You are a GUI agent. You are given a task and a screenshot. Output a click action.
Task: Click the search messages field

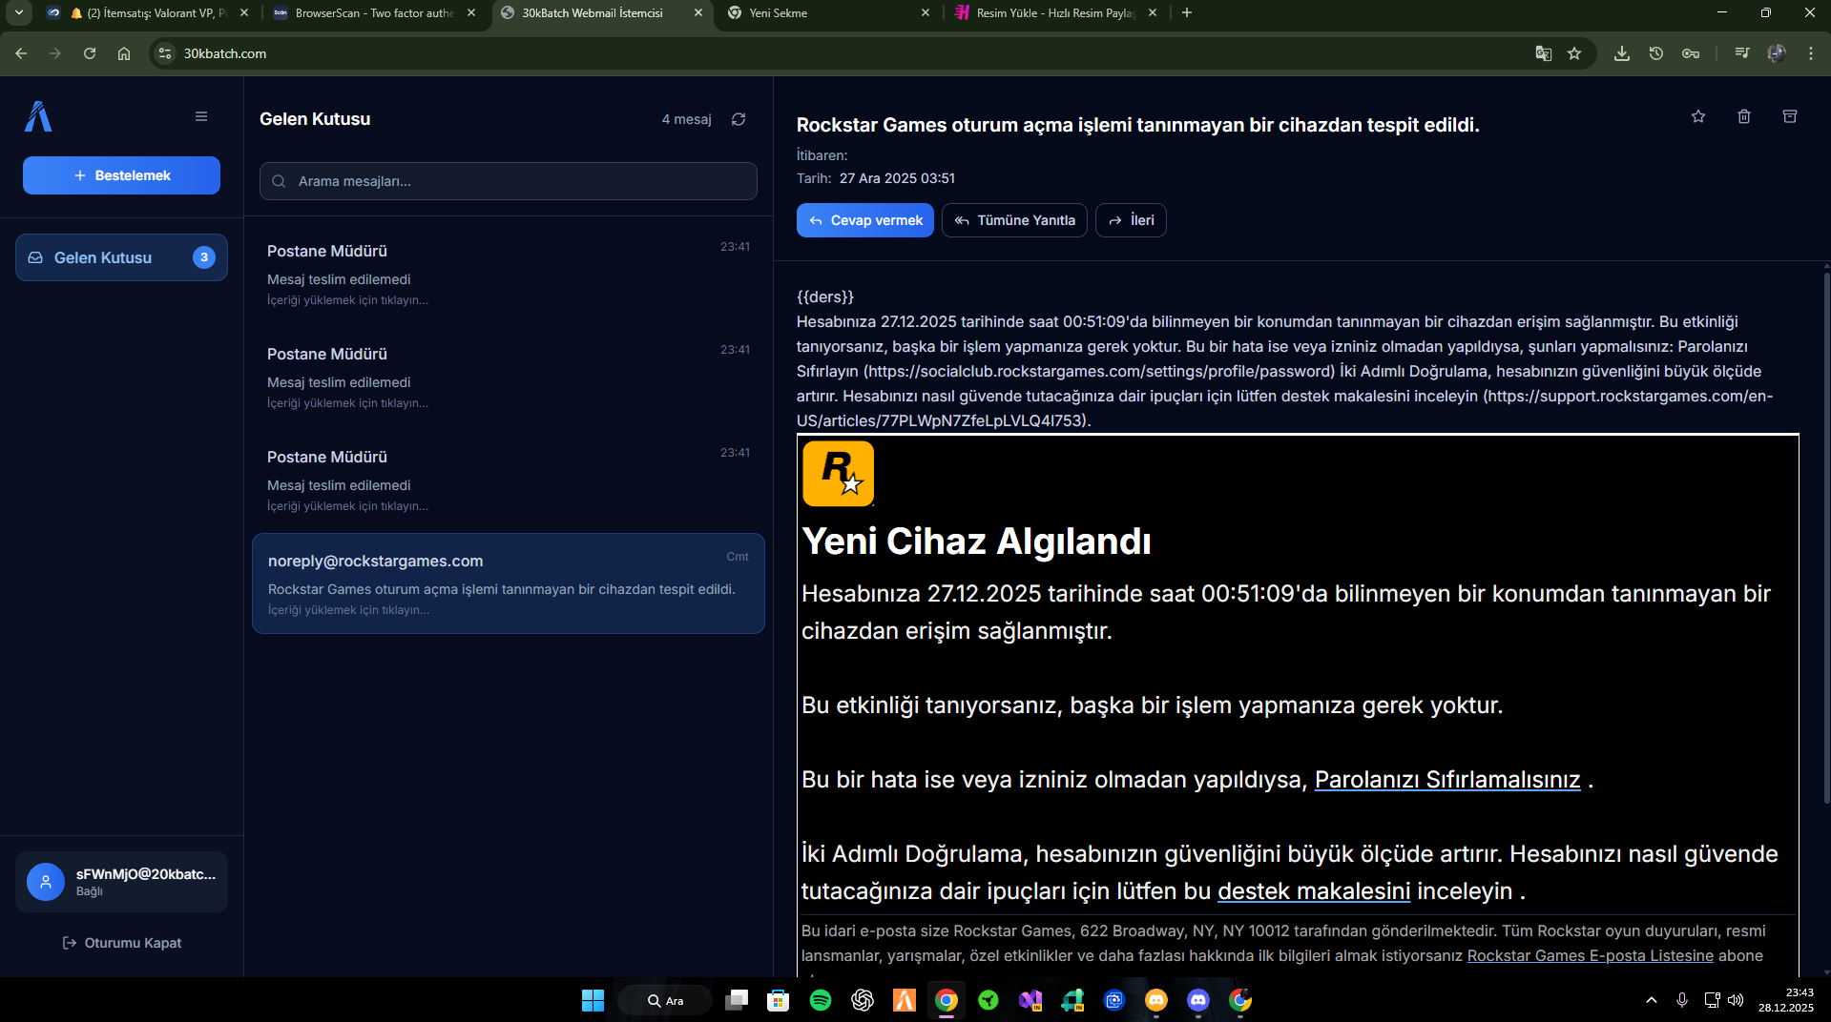pos(509,181)
